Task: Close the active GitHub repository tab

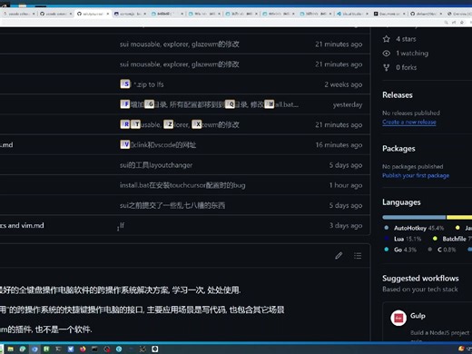Action: (107, 14)
